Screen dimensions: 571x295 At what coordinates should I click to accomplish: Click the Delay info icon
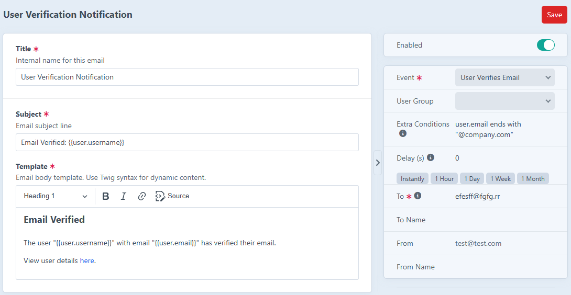pyautogui.click(x=431, y=157)
